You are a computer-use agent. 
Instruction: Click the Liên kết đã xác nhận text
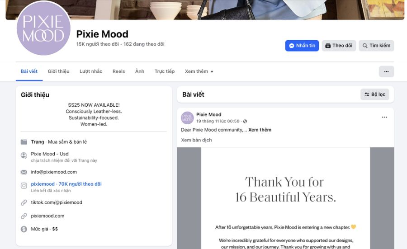point(51,191)
